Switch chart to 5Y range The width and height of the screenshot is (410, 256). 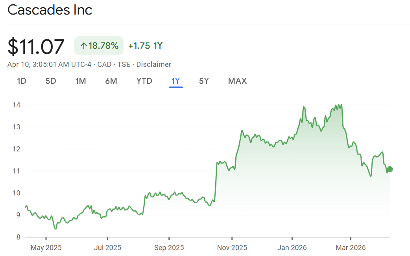[204, 81]
